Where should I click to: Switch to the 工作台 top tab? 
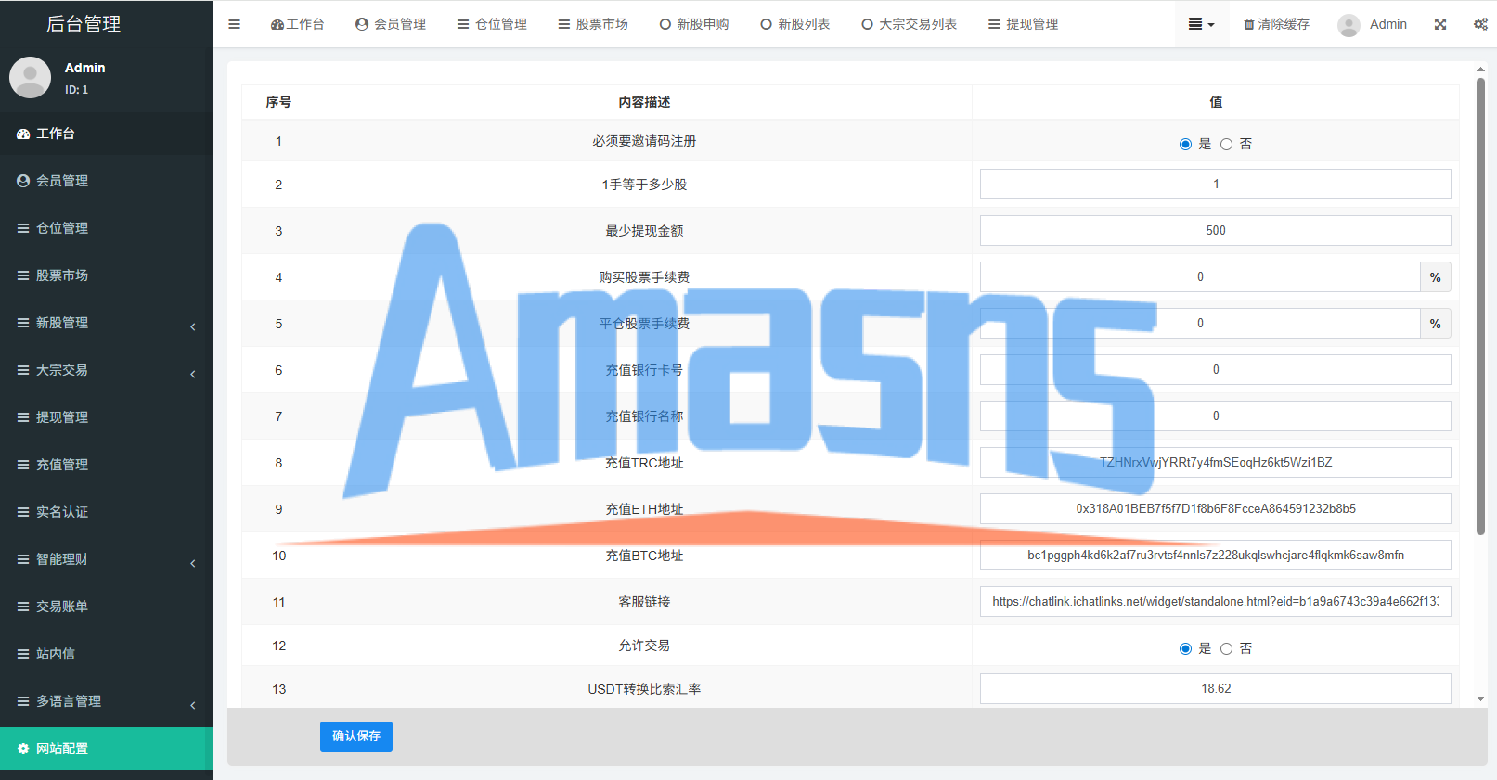(x=297, y=24)
